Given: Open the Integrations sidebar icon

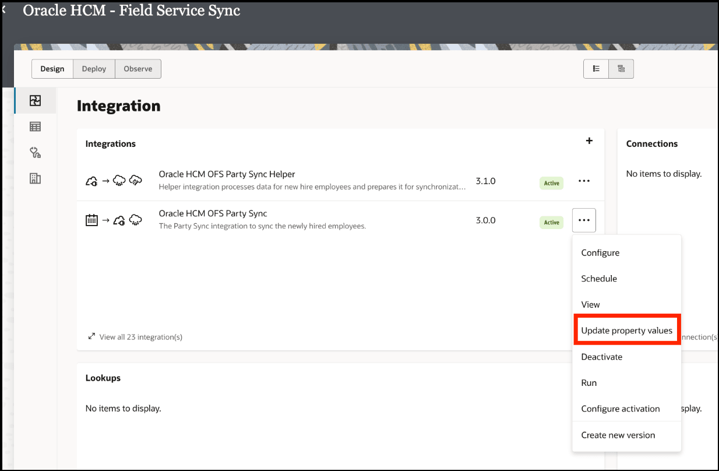Looking at the screenshot, I should [x=35, y=100].
